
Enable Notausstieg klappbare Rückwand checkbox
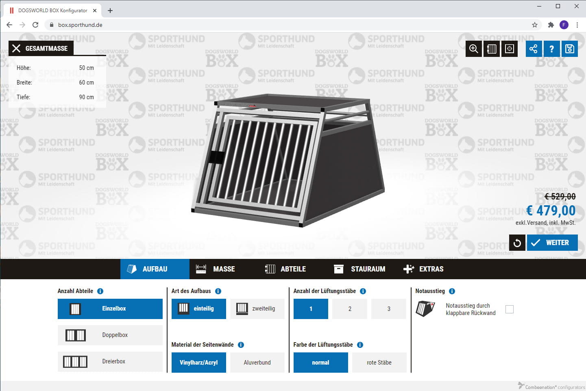pyautogui.click(x=509, y=309)
